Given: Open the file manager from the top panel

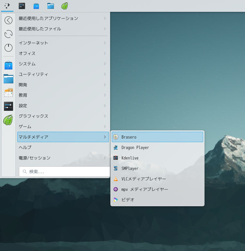Looking at the screenshot, I should click(x=51, y=6).
